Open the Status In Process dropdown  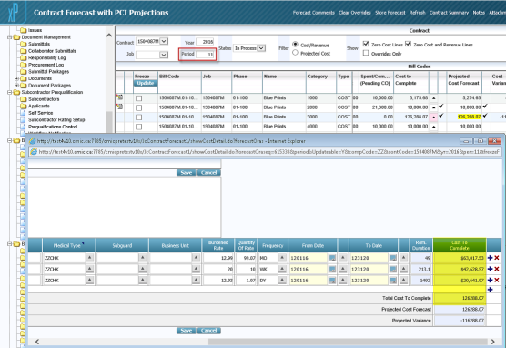[x=261, y=47]
